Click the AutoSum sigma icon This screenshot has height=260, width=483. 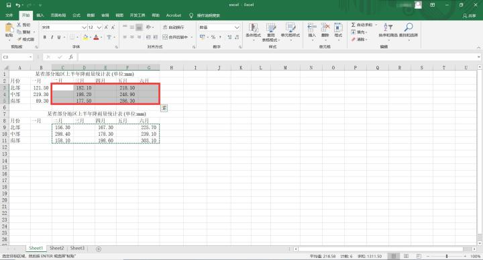(x=354, y=25)
